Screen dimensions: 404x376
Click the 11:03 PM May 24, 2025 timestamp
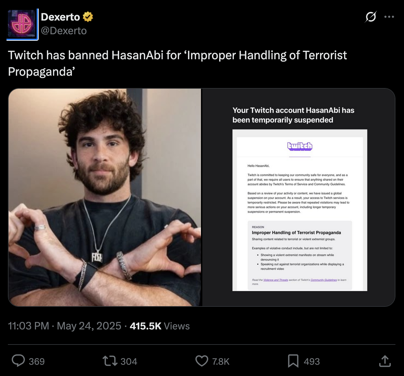point(64,326)
